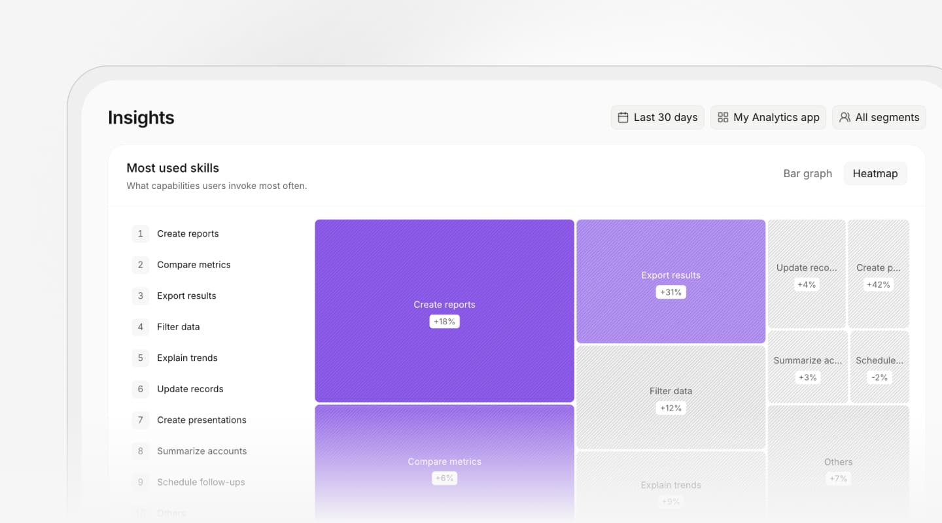Click the calendar icon in date filter

point(623,118)
